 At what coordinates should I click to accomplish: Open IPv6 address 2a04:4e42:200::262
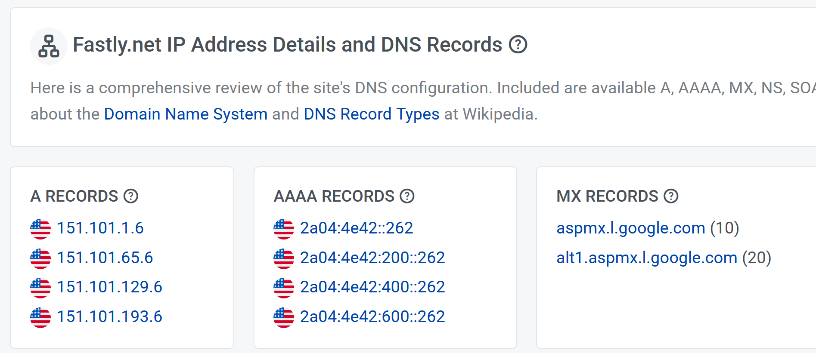pos(372,258)
